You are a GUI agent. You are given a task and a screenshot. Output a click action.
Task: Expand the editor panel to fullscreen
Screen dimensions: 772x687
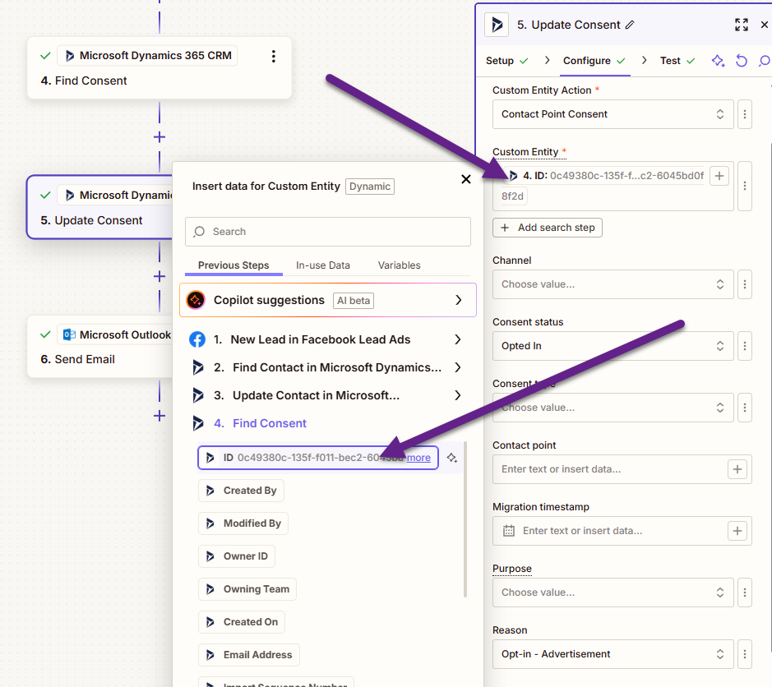point(741,25)
